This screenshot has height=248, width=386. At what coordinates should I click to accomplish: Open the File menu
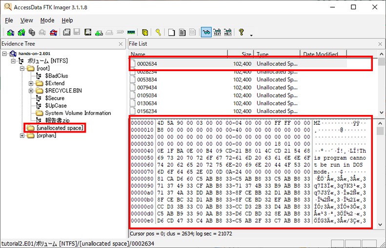point(9,20)
